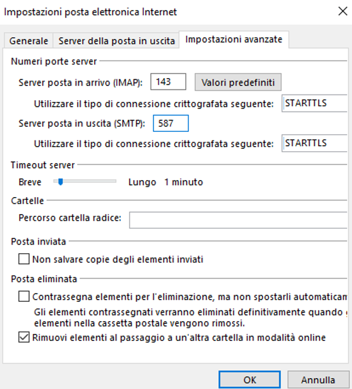Close the dialog with the X button
352x389 pixels.
342,11
